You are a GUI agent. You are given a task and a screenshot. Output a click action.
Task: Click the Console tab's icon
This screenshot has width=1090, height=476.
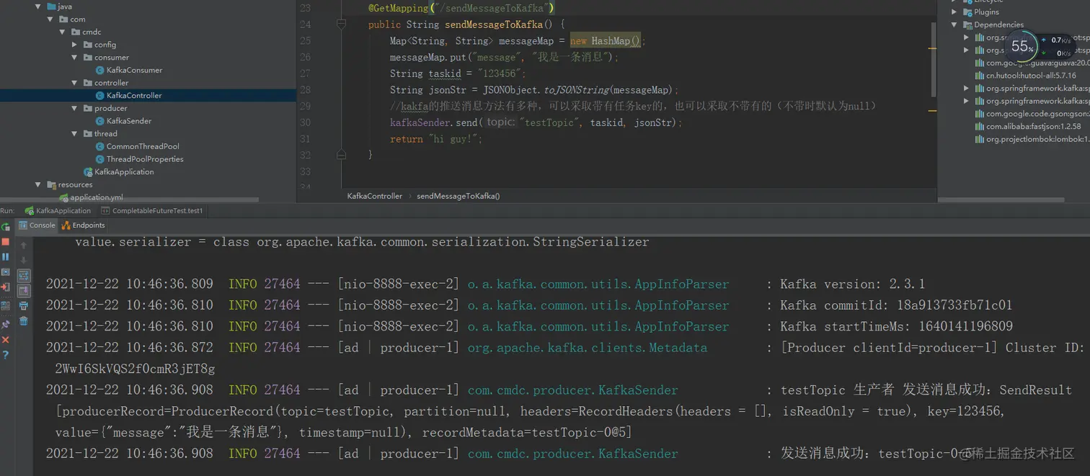pos(23,225)
